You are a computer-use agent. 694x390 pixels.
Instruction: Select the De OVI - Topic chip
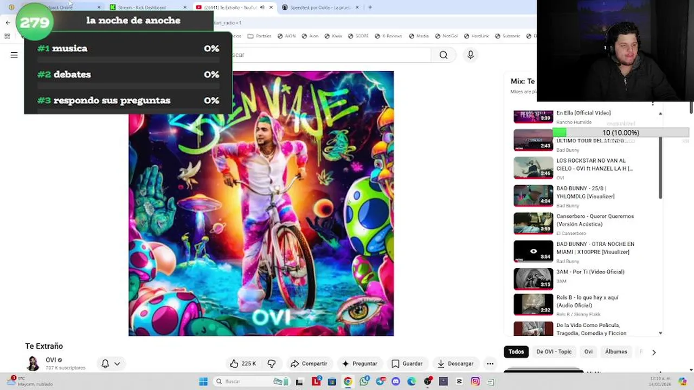click(554, 352)
